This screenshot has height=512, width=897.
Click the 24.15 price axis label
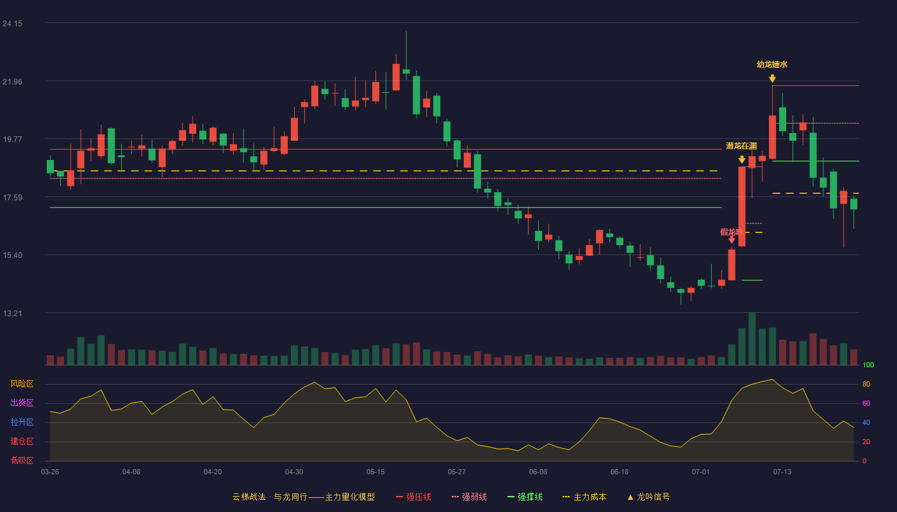(12, 23)
